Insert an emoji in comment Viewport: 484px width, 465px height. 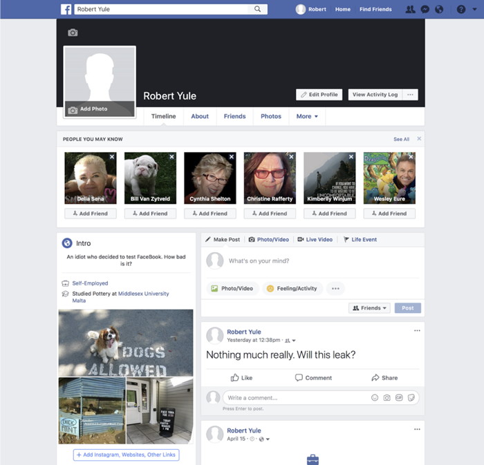point(375,398)
